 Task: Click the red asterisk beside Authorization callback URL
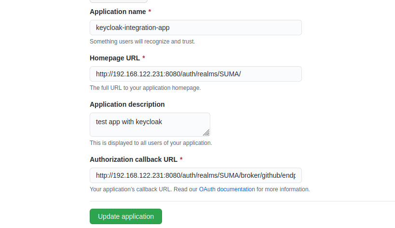181,159
